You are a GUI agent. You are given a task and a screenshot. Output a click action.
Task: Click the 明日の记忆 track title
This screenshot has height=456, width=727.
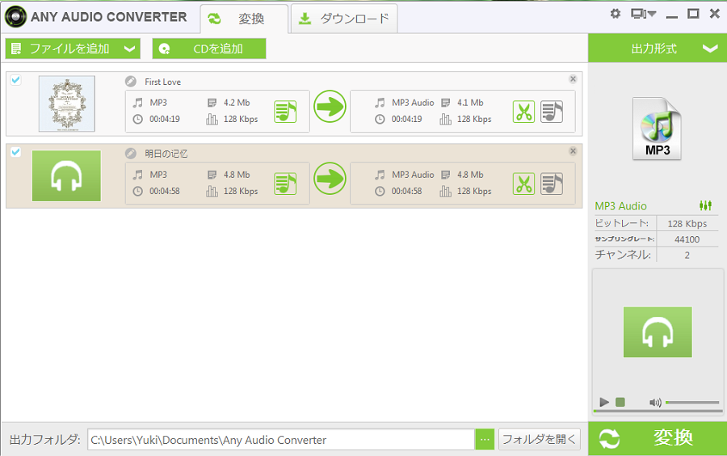tap(166, 154)
